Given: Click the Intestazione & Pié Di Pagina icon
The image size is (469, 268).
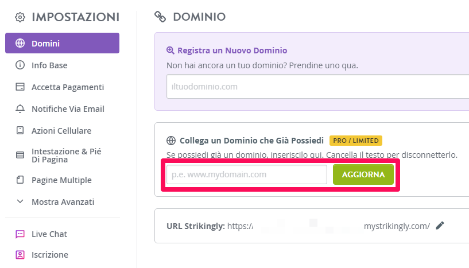Looking at the screenshot, I should click(20, 155).
